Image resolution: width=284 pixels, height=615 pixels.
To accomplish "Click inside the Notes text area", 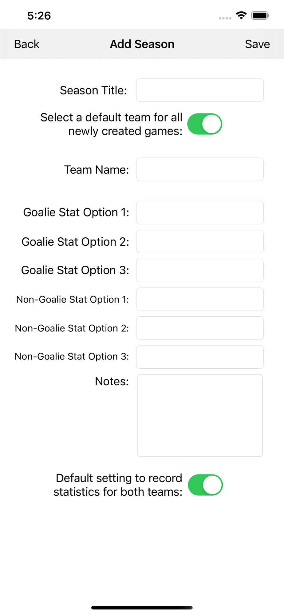I will [200, 415].
